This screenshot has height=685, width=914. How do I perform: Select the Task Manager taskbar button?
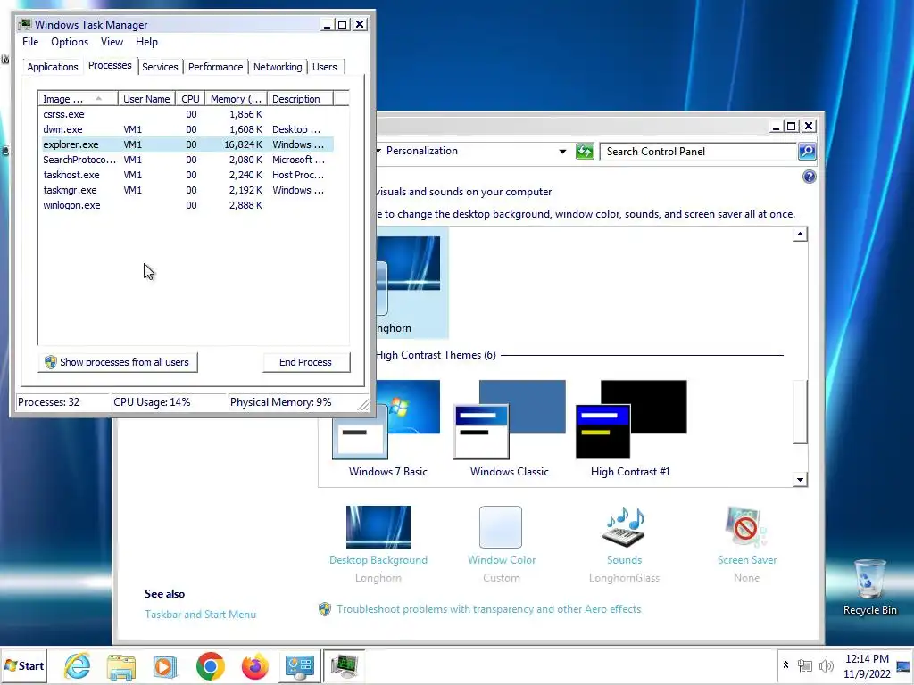tap(344, 665)
